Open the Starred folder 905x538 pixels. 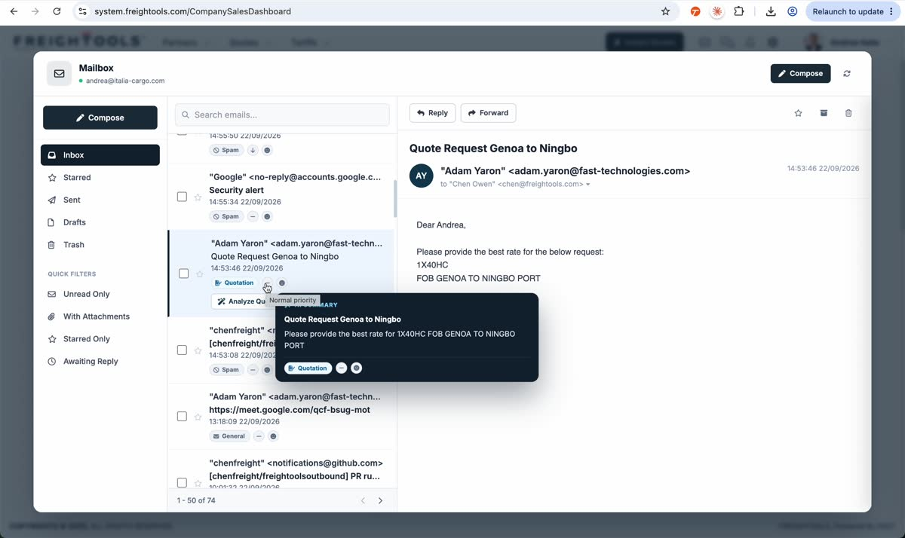pyautogui.click(x=100, y=178)
